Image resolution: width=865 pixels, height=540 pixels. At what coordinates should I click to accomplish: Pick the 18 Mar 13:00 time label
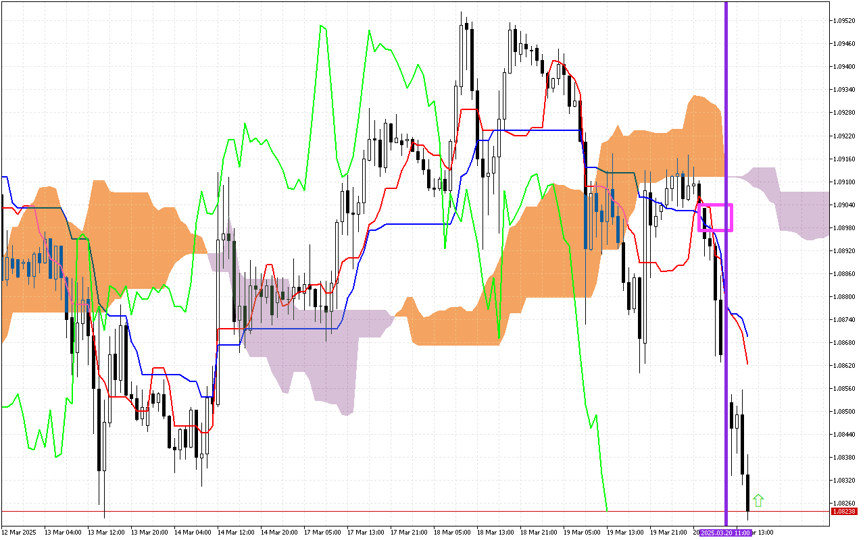point(495,533)
